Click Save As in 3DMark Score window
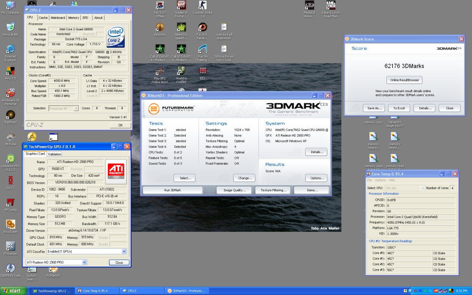 point(374,108)
